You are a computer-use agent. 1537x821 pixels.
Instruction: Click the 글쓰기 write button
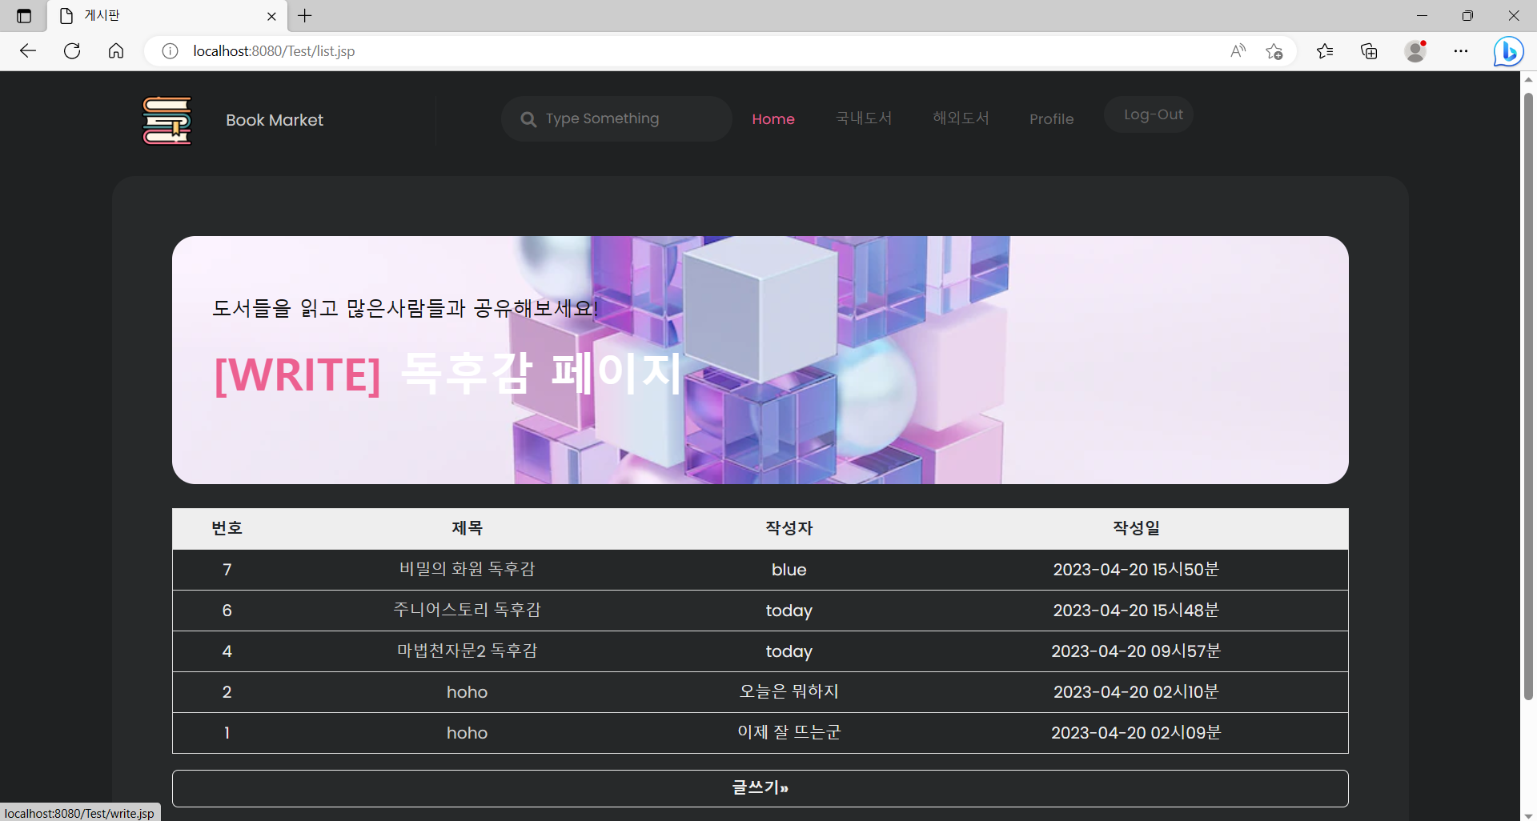tap(759, 787)
